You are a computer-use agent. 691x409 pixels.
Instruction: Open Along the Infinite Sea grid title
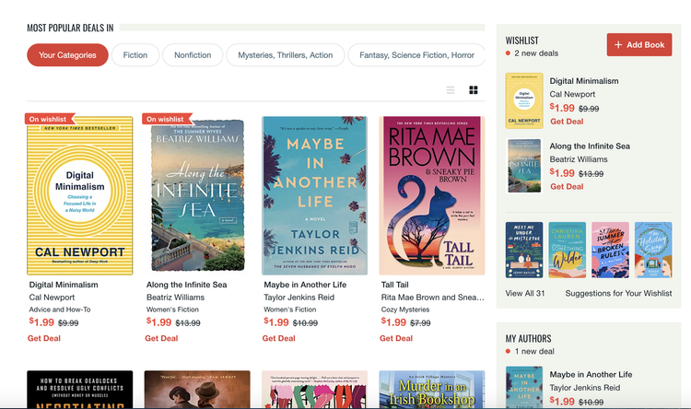click(x=186, y=285)
